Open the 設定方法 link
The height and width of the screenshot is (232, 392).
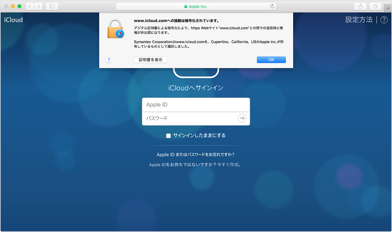(359, 20)
